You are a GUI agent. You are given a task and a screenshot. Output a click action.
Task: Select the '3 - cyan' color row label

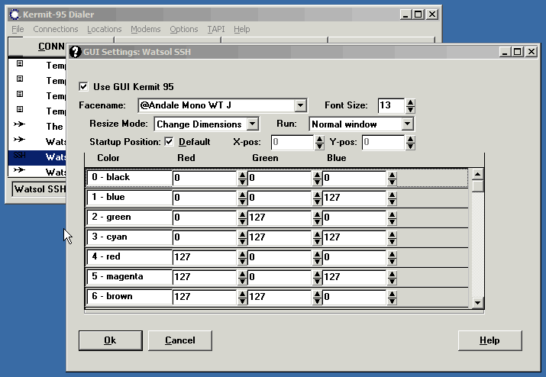point(129,237)
